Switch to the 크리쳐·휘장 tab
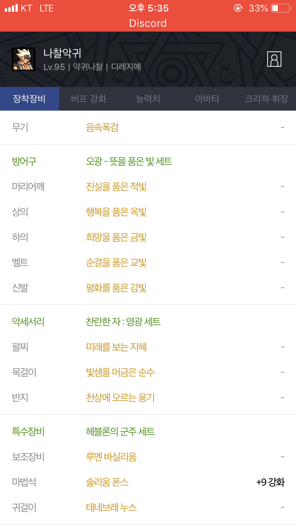 click(266, 99)
